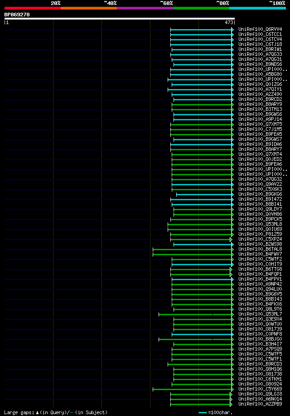Image resolution: width=290 pixels, height=416 pixels.
Task: Click the orange ~40% identity legend segment
Action: coord(89,8)
